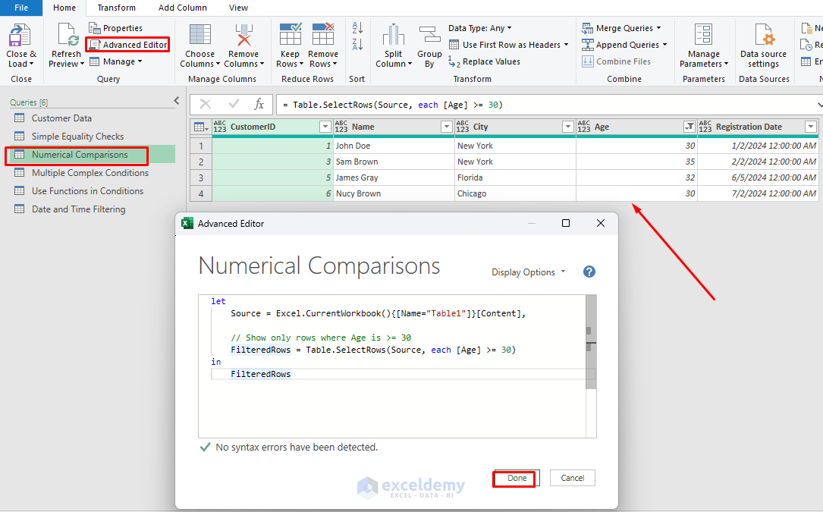Image resolution: width=823 pixels, height=512 pixels.
Task: Click the Split Column icon
Action: click(393, 35)
